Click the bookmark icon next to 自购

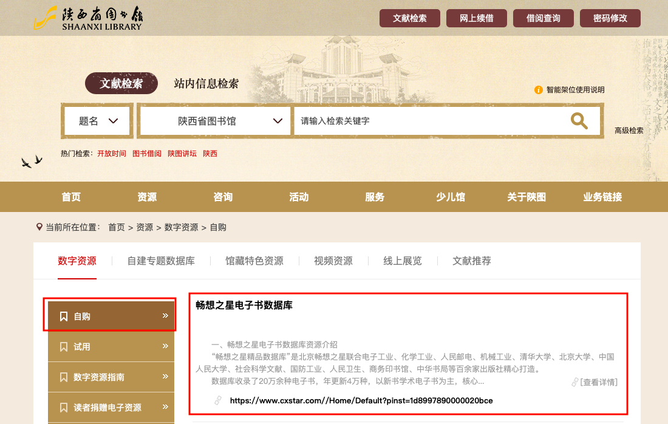click(x=64, y=316)
